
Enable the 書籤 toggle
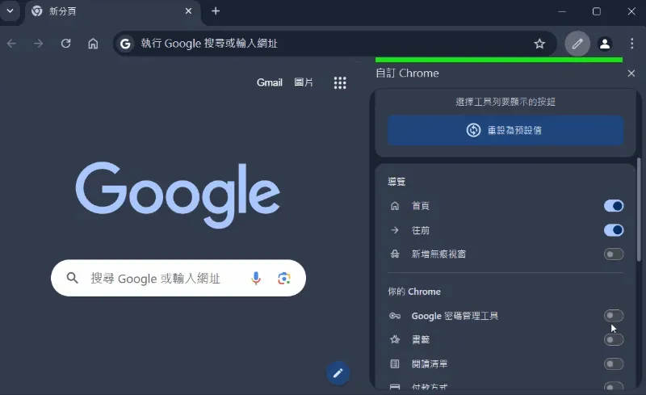[x=614, y=340]
